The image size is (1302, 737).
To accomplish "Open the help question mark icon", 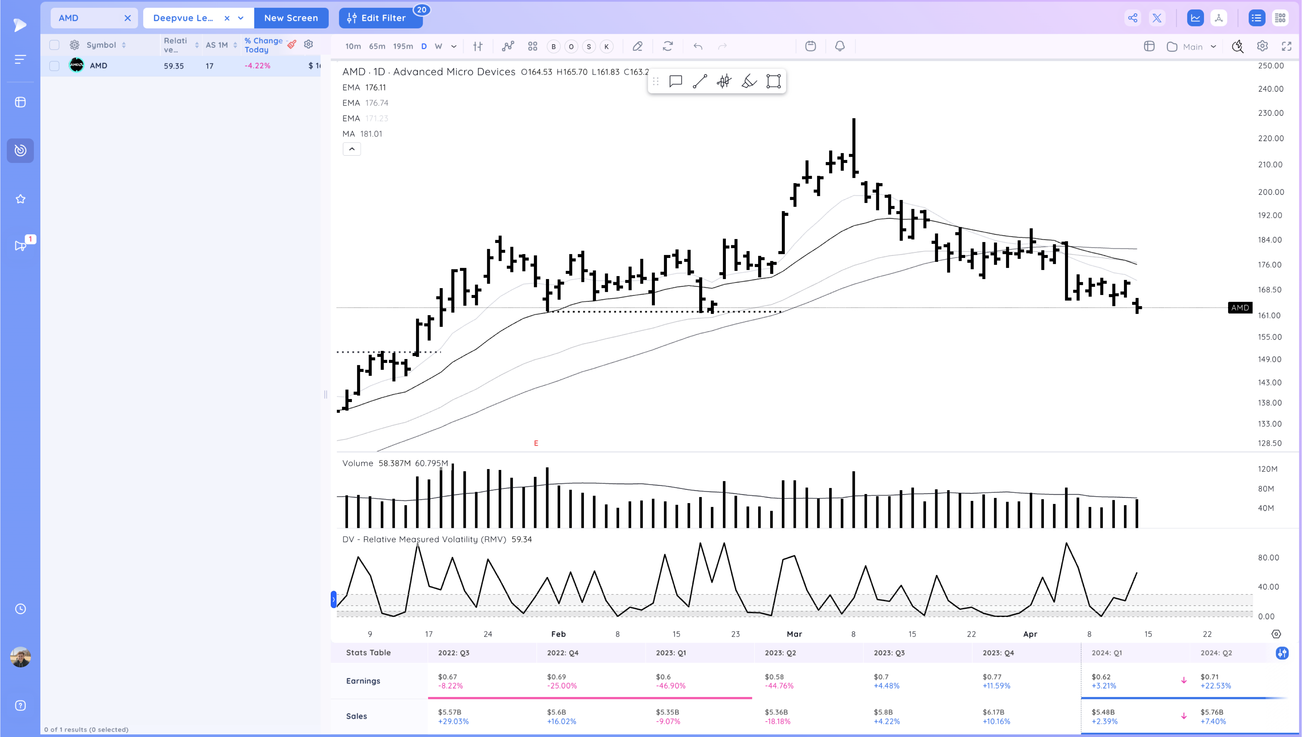I will (20, 706).
